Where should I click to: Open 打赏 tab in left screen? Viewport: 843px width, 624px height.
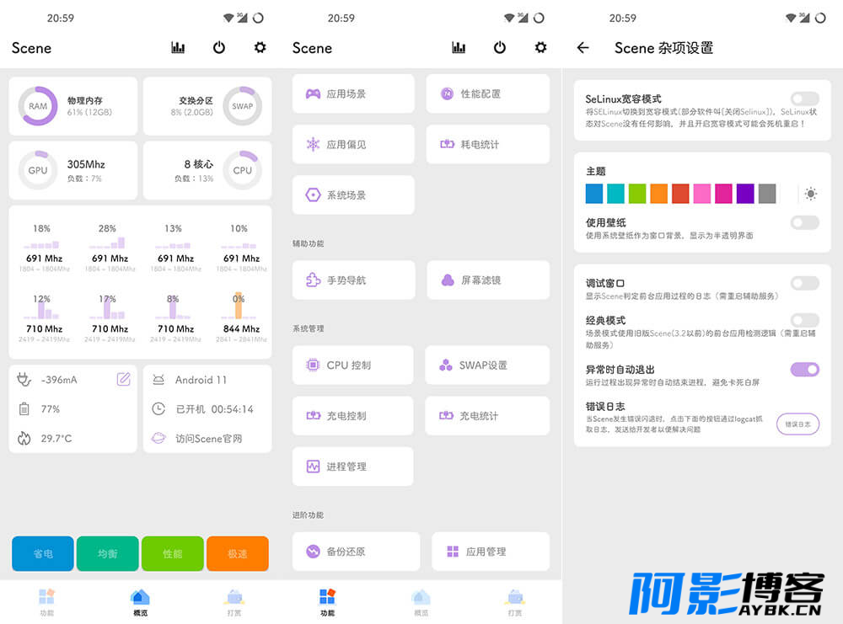234,602
